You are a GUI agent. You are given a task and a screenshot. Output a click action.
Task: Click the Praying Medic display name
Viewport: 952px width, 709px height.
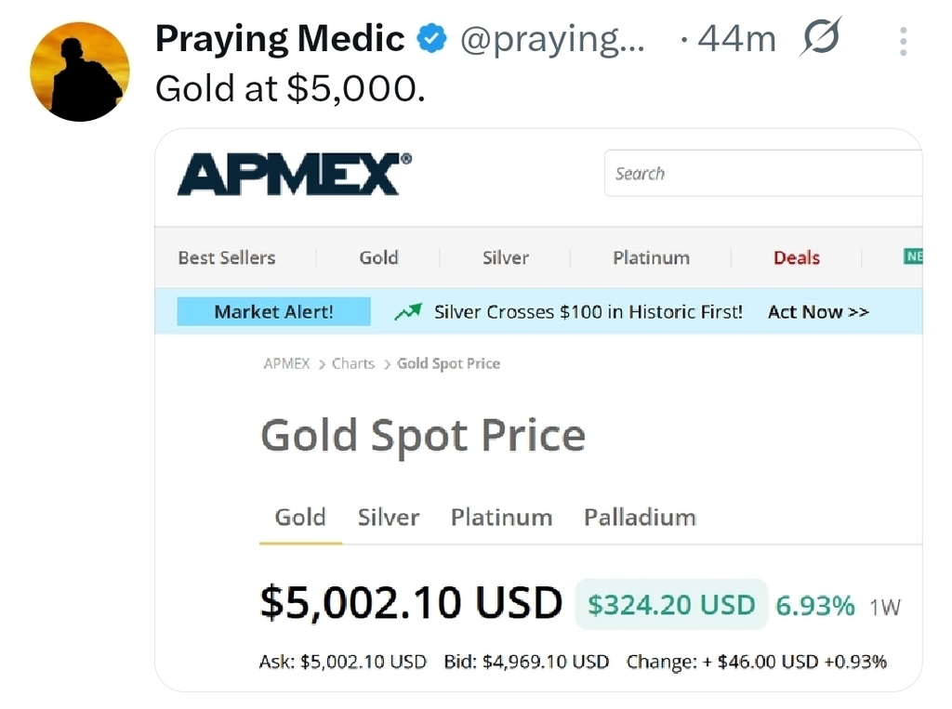280,39
